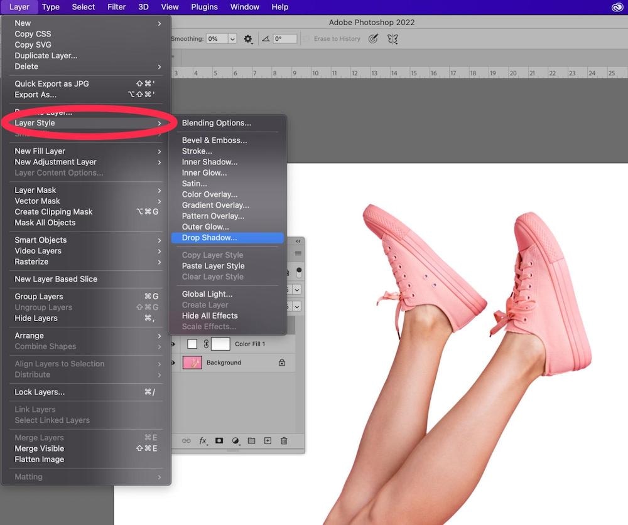Screen dimensions: 628x525
Task: Click the symmetry butterfly icon
Action: click(392, 39)
